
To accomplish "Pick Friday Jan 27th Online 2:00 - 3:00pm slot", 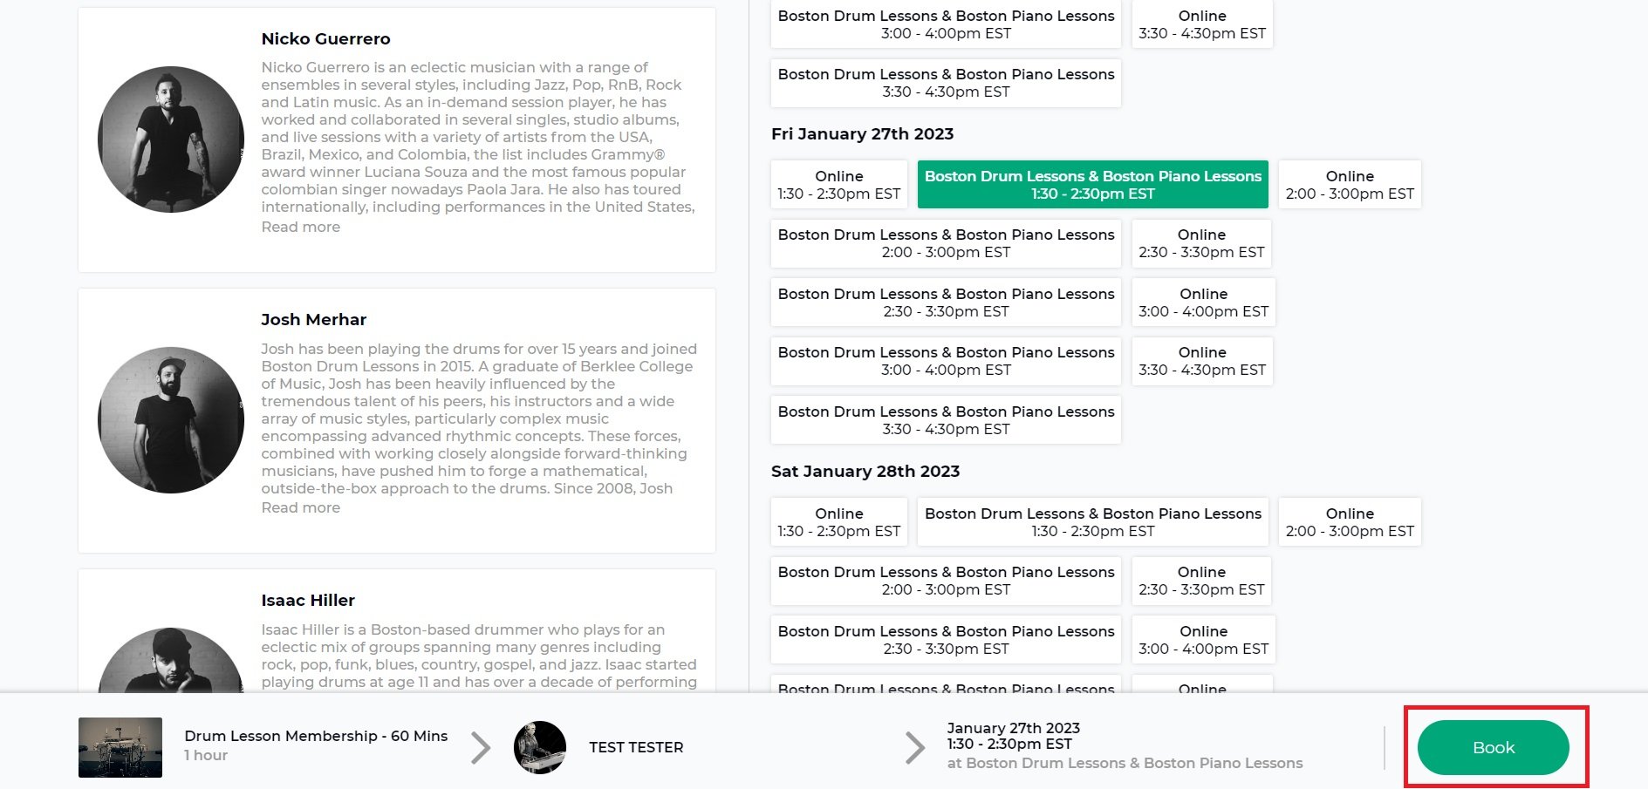I will click(1350, 184).
